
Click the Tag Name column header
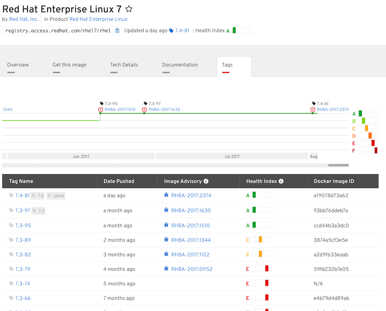[x=49, y=181]
